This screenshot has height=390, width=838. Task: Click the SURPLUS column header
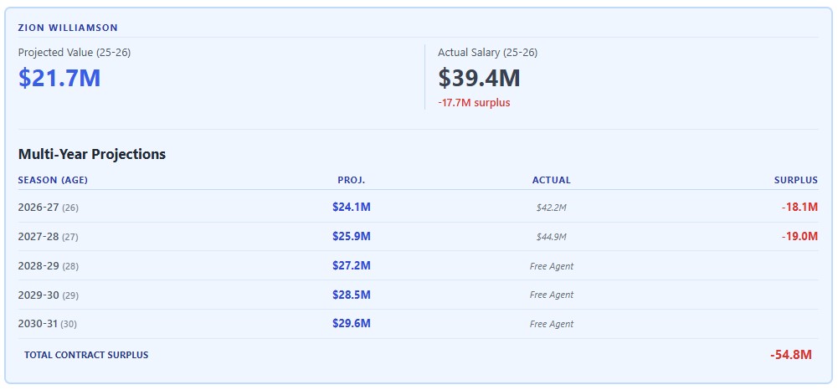796,180
